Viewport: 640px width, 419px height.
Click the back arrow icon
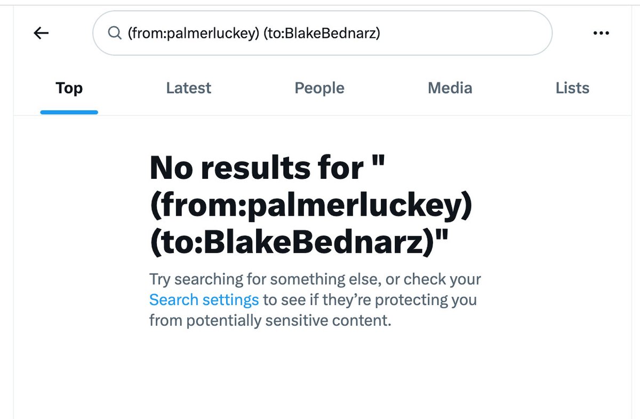coord(41,33)
